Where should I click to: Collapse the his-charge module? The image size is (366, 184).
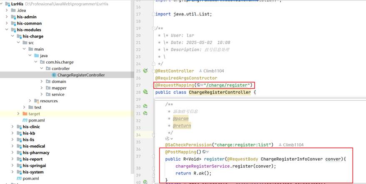click(12, 36)
